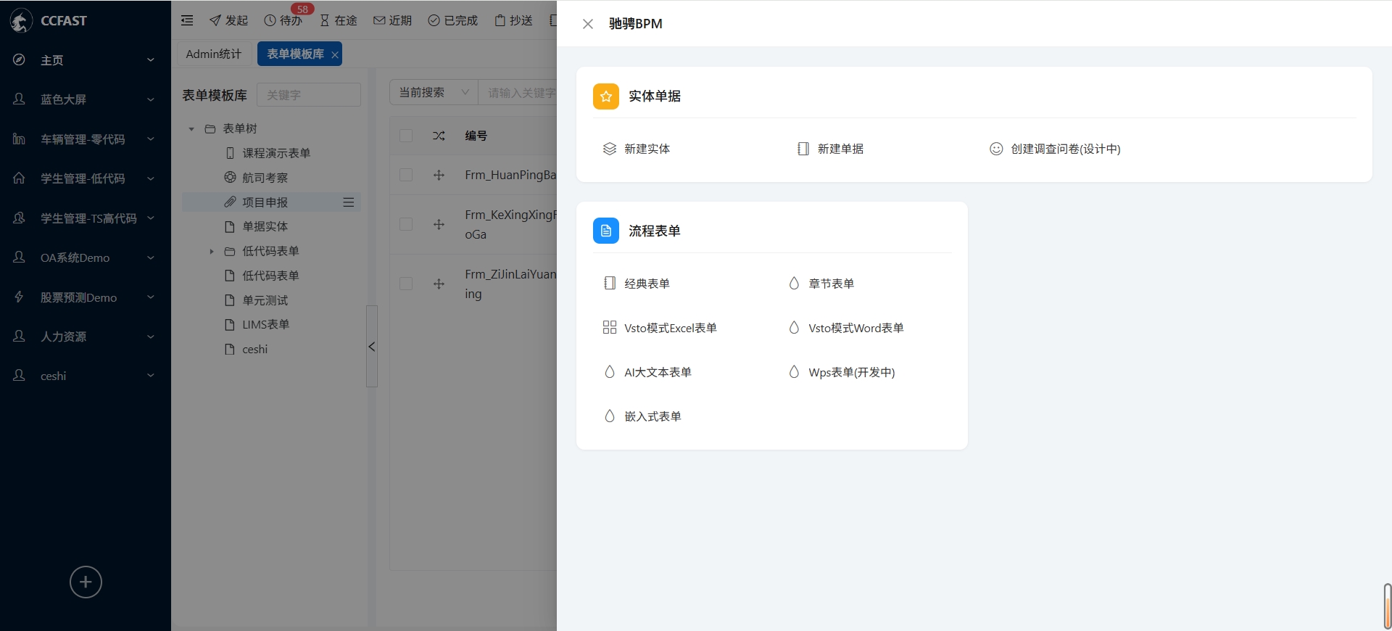Expand the ceshi sidebar menu
Viewport: 1392px width, 631px height.
coord(86,376)
